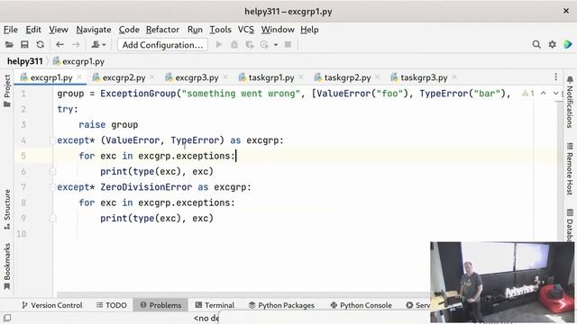Click the green Run icon
The width and height of the screenshot is (577, 324).
(219, 45)
